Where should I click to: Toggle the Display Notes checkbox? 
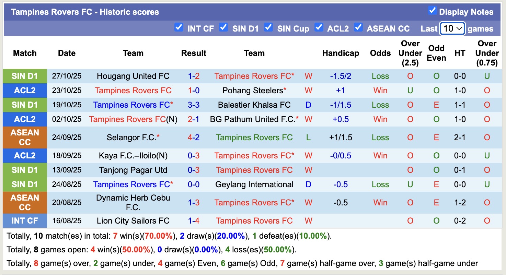pos(432,11)
